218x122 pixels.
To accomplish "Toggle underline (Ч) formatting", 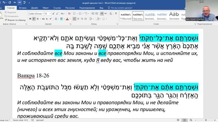I will click(37, 19).
